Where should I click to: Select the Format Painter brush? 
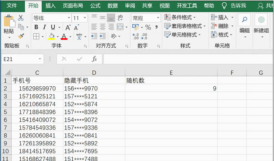pyautogui.click(x=21, y=36)
